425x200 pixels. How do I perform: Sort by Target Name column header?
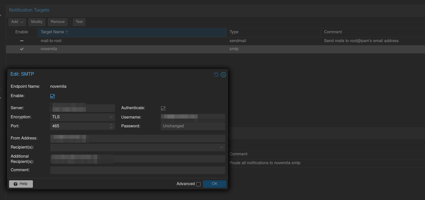[132, 32]
